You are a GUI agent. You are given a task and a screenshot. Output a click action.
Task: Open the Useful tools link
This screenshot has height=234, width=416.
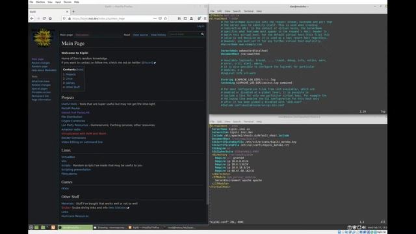click(x=70, y=104)
